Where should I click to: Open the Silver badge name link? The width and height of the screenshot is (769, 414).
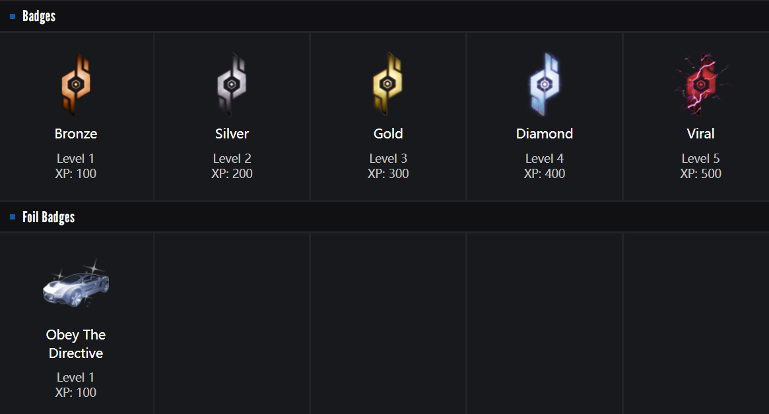pos(232,134)
